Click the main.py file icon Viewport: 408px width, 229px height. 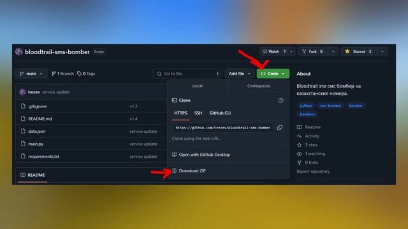point(23,143)
